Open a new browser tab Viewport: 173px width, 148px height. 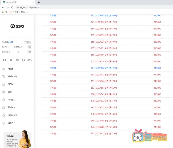(x=39, y=2)
